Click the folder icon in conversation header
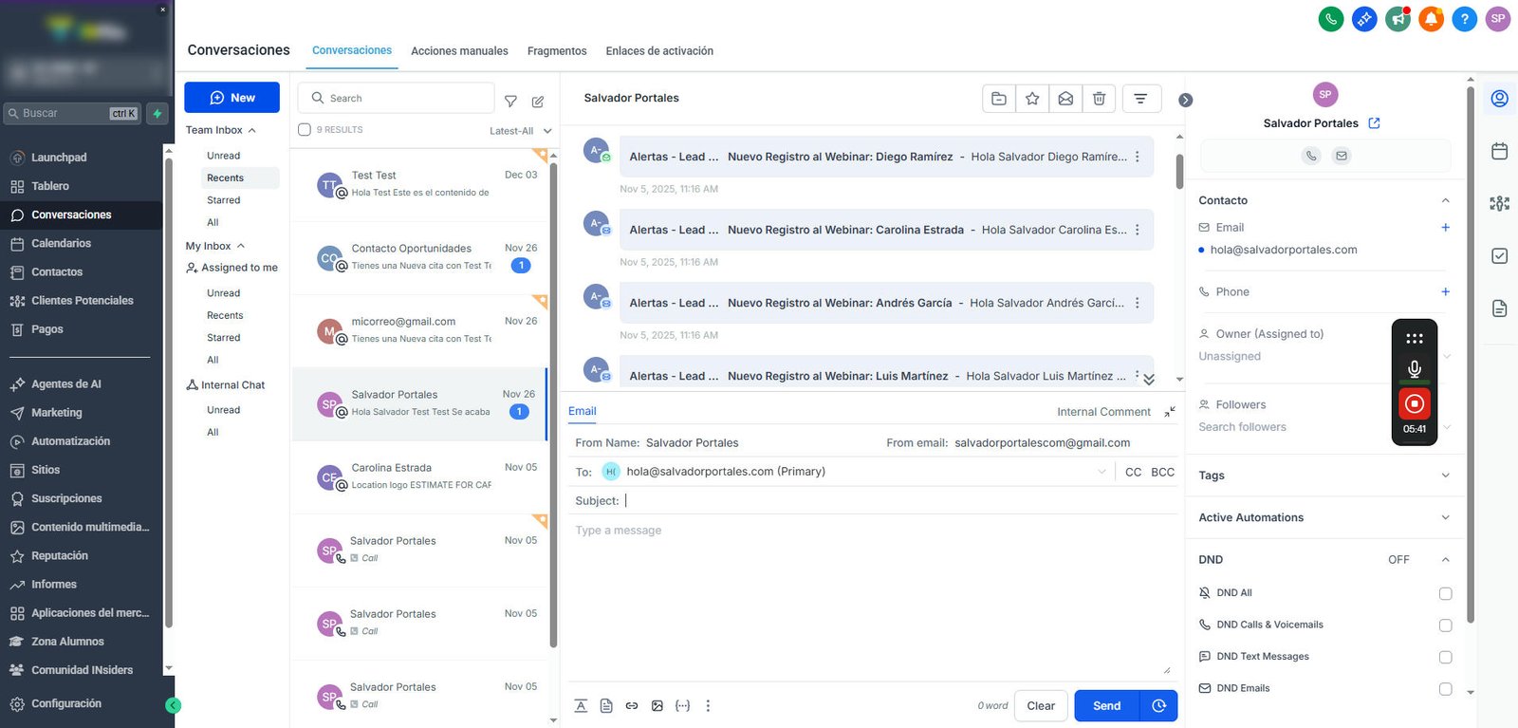Viewport: 1518px width, 728px height. [999, 98]
